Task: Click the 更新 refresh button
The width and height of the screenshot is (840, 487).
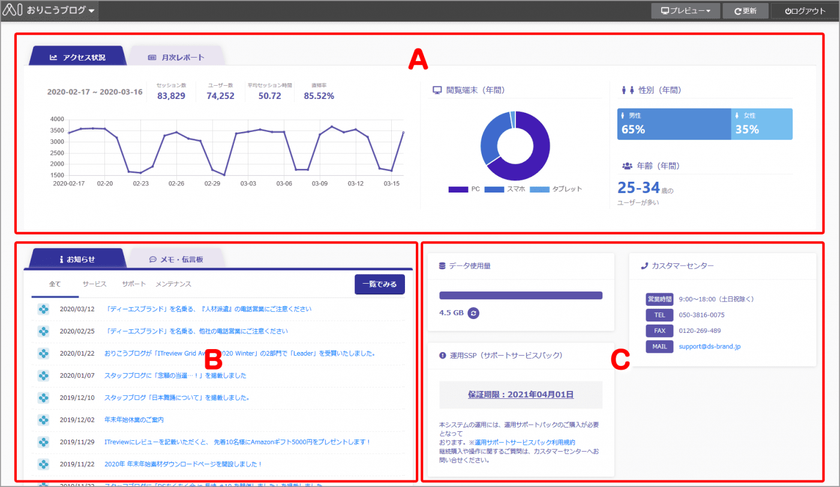Action: 745,11
